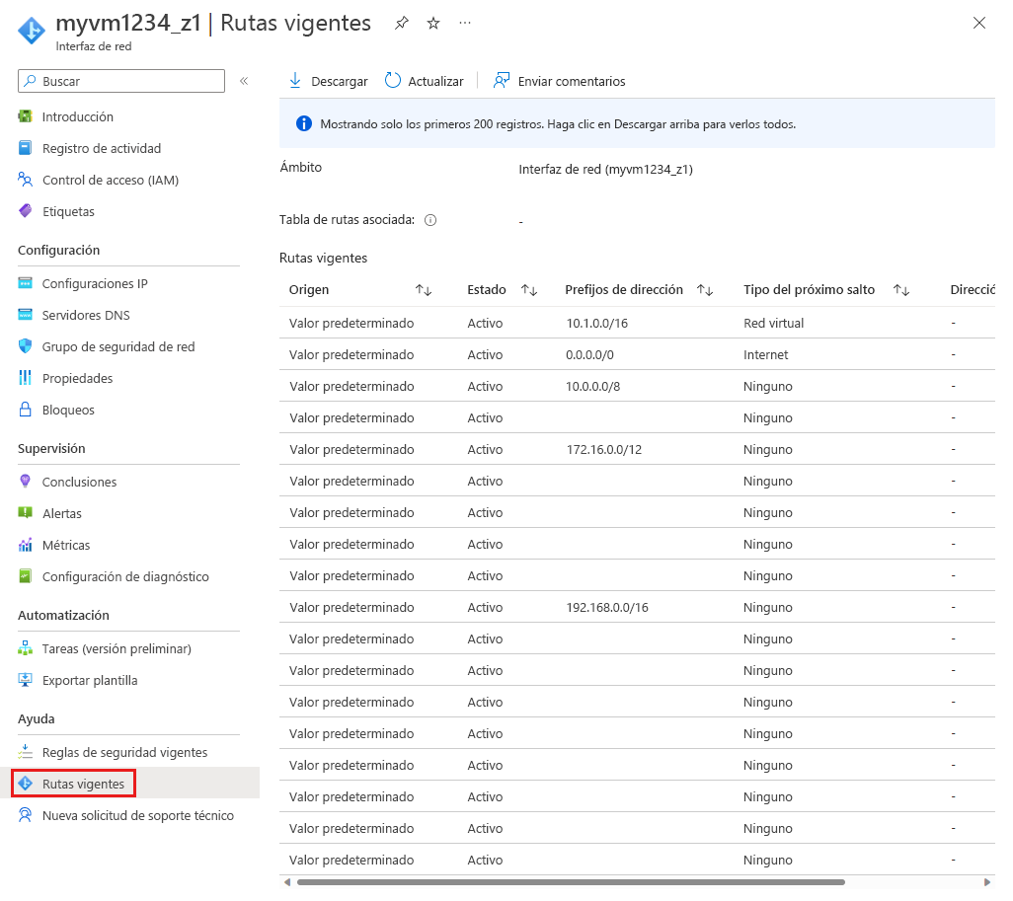Click inside the Buscar search field
The height and width of the screenshot is (901, 1013).
click(120, 81)
